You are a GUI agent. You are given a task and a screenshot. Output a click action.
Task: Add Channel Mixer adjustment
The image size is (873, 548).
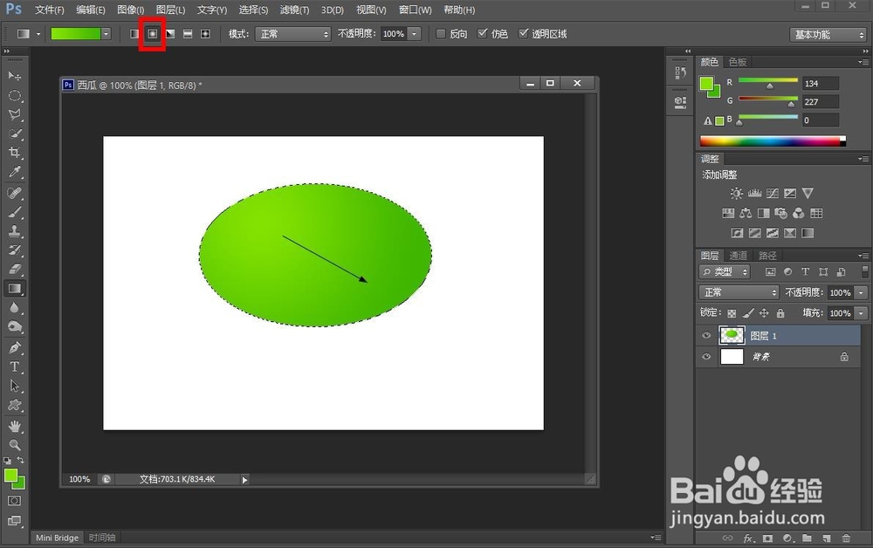pos(799,213)
